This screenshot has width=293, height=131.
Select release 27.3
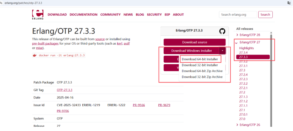pos(242,70)
